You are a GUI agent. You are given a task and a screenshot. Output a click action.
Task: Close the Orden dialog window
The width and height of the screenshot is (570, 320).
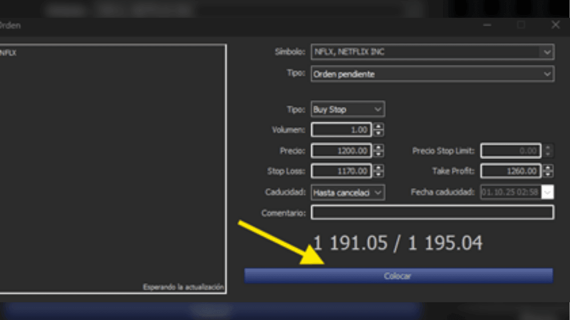point(555,25)
